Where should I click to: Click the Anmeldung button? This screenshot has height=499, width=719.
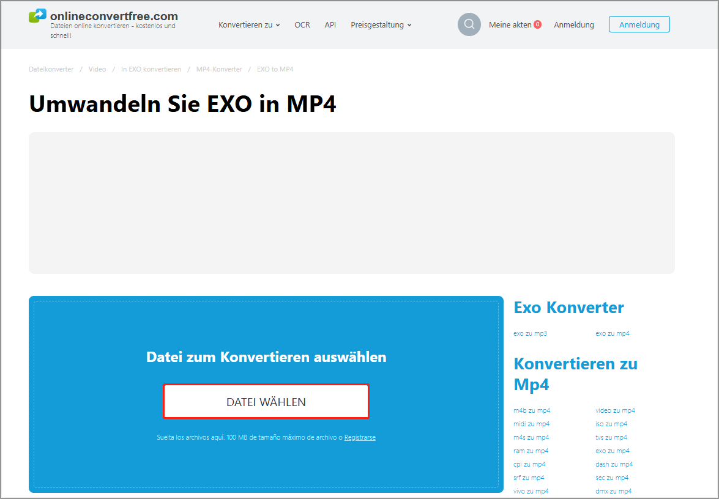coord(639,24)
